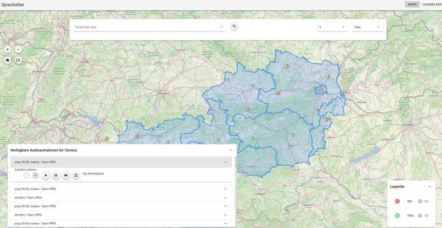Select the marker in Burgenland near Hungary border
This screenshot has height=228, width=442.
coord(327,120)
